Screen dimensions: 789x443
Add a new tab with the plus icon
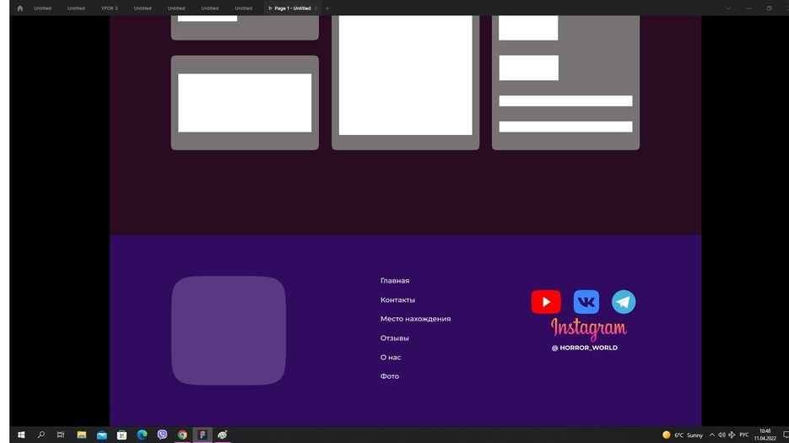[327, 8]
